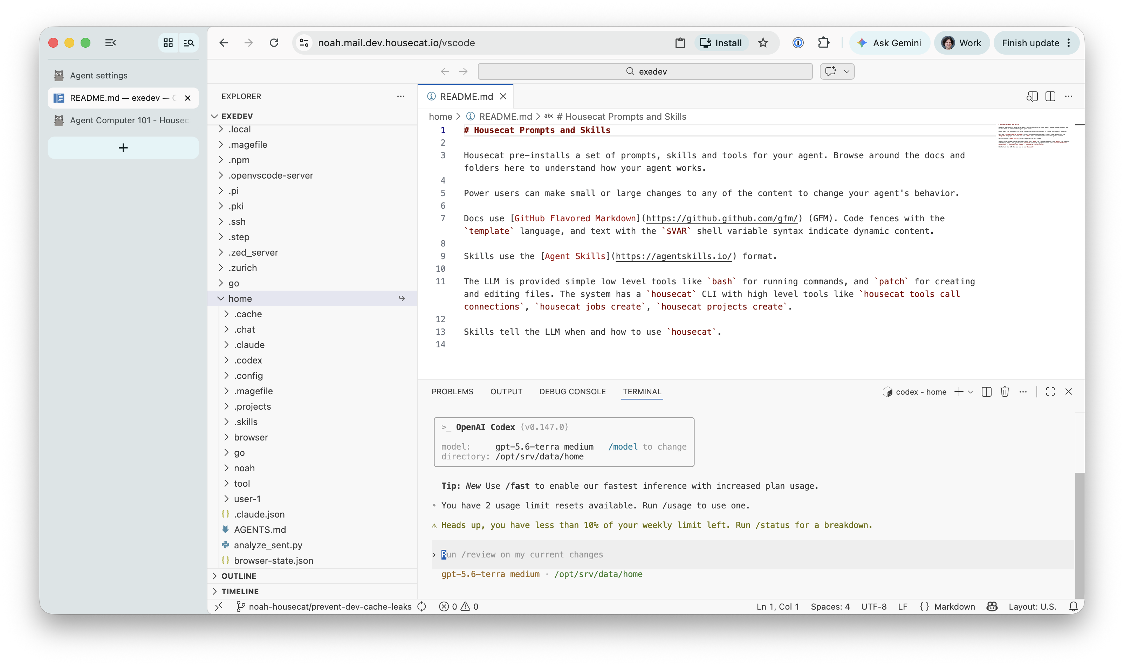Image resolution: width=1124 pixels, height=666 pixels.
Task: Open site information icon in address bar
Action: [304, 43]
